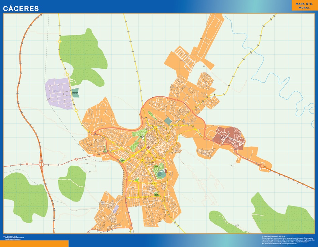Click the small lavender block in the southwest neighborhood
Screen dimensions: 318x247
116,209
